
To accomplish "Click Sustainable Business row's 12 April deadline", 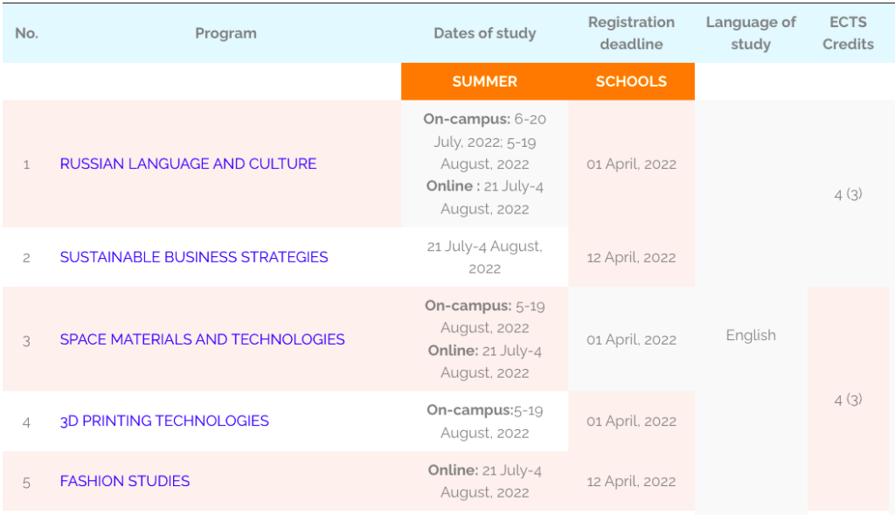I will click(631, 257).
